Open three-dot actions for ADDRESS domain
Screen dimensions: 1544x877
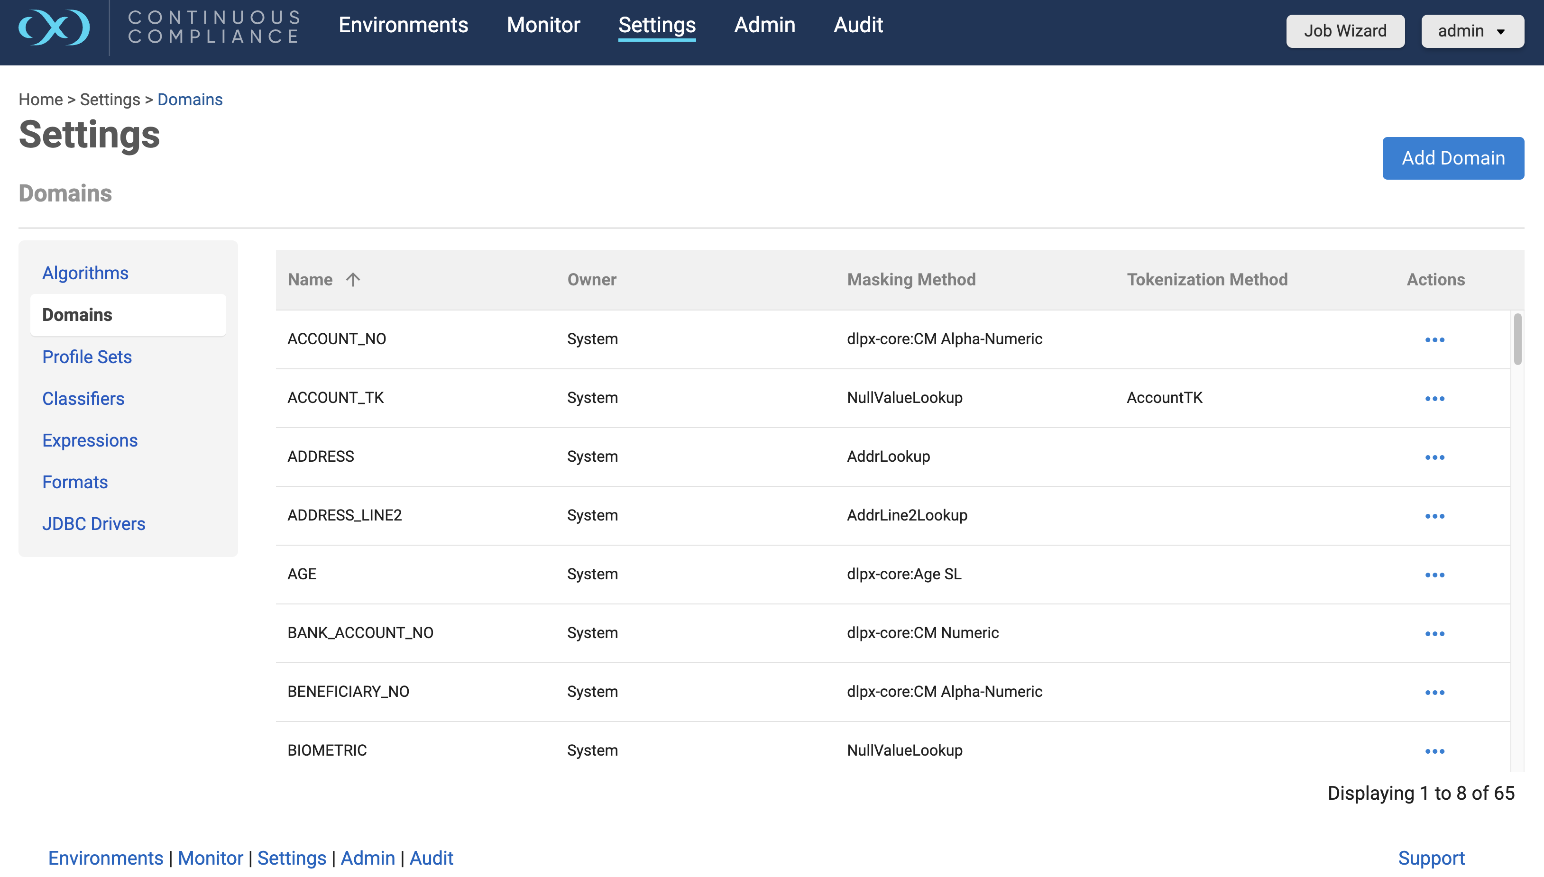(1434, 457)
